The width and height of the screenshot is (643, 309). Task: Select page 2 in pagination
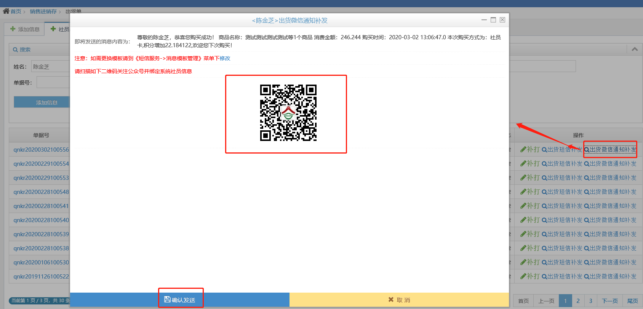tap(578, 301)
